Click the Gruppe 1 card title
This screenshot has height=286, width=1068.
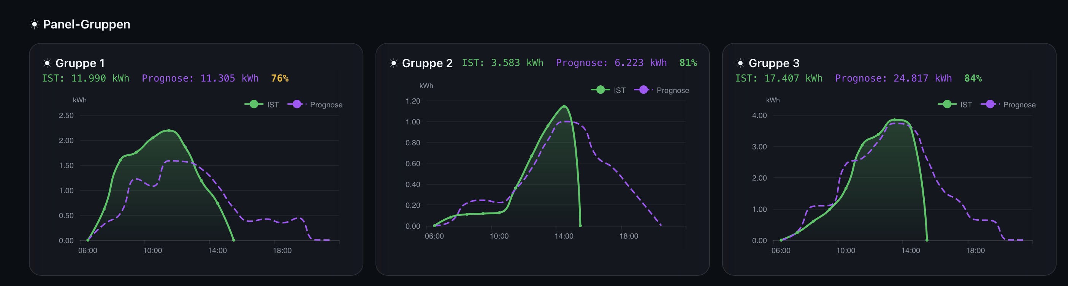(80, 63)
